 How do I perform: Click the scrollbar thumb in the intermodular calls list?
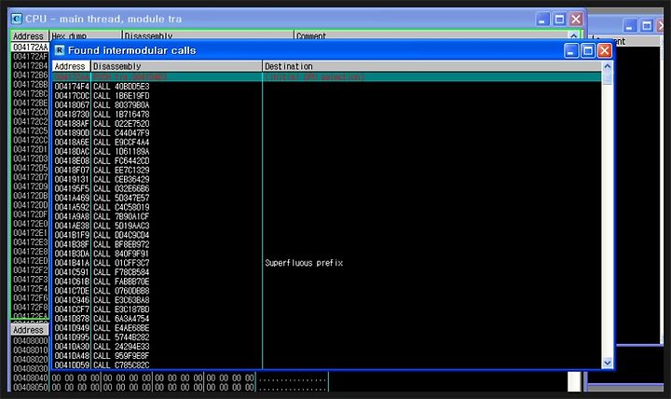pos(608,77)
